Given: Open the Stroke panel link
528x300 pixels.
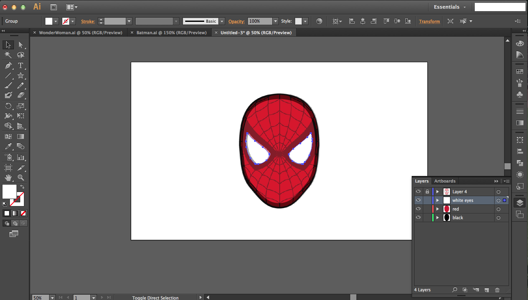Looking at the screenshot, I should pos(88,21).
